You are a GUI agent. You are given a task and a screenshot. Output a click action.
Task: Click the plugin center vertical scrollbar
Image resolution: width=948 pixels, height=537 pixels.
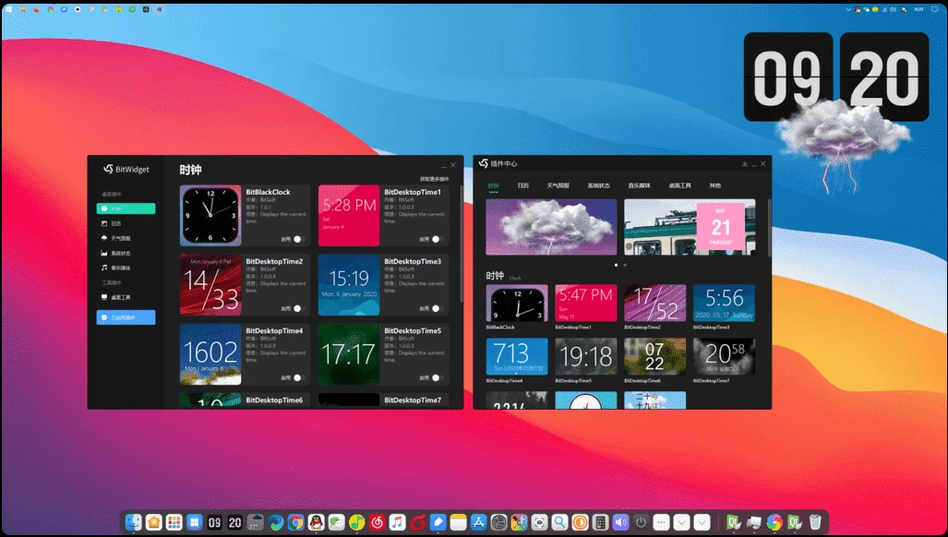click(x=768, y=226)
